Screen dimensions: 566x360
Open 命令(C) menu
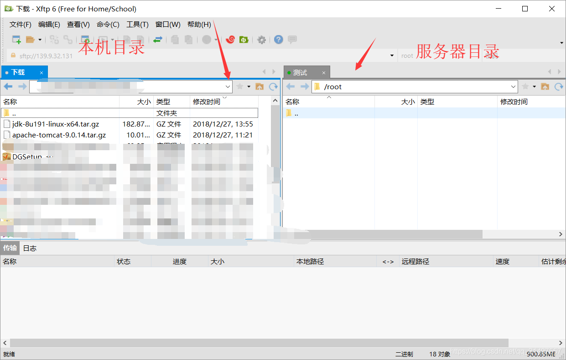pos(108,25)
